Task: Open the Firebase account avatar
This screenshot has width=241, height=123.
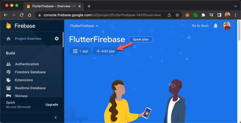Action: (x=227, y=26)
